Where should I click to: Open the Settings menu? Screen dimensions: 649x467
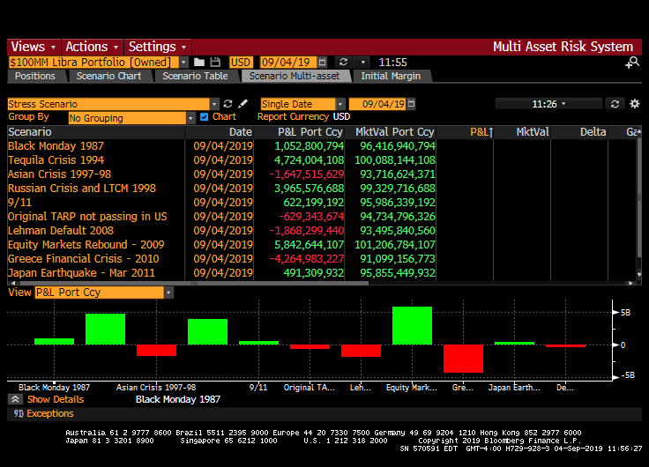point(157,47)
